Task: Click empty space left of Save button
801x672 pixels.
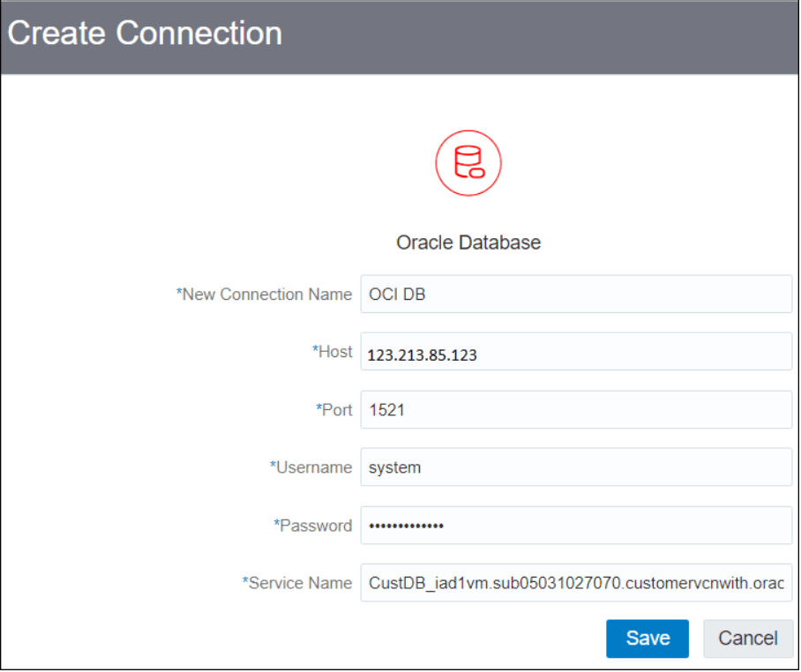Action: pos(306,638)
